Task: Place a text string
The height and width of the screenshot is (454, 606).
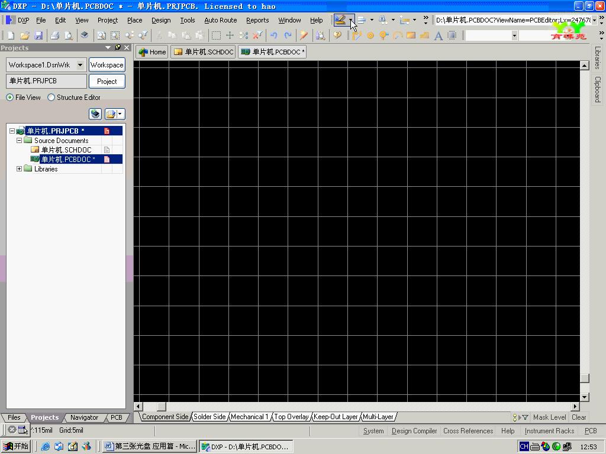Action: (x=439, y=35)
